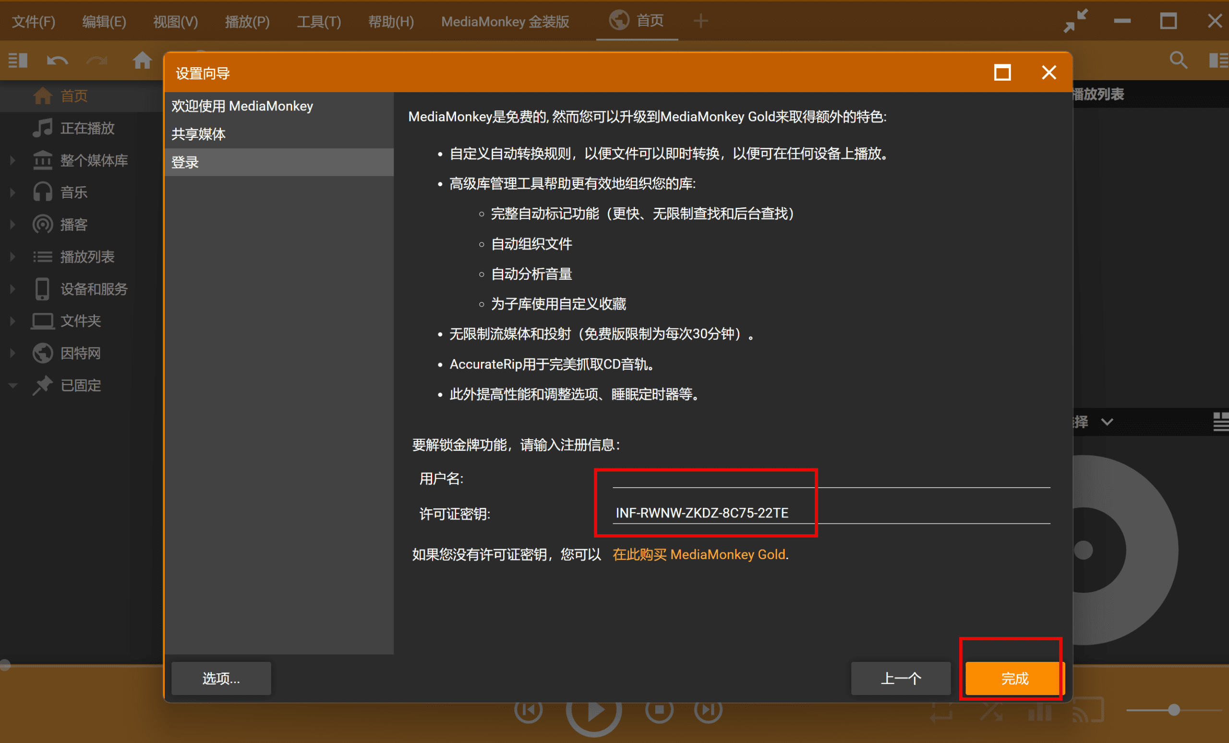Click the Home icon in toolbar
Screen dimensions: 1229x743
pyautogui.click(x=142, y=60)
